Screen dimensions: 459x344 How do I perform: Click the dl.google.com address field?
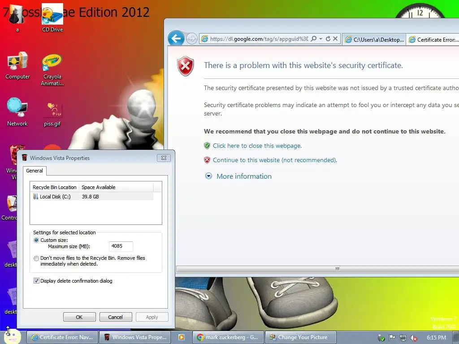(x=259, y=39)
